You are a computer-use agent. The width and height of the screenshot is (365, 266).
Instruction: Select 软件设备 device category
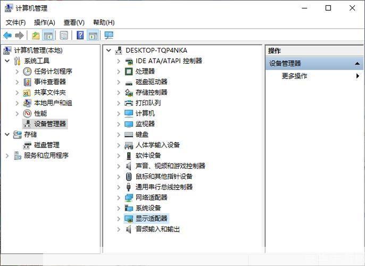click(x=148, y=155)
